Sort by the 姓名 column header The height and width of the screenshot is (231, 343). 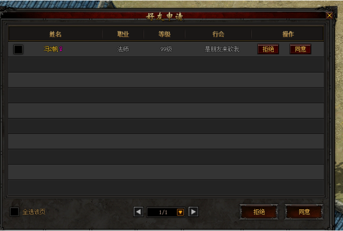click(55, 34)
